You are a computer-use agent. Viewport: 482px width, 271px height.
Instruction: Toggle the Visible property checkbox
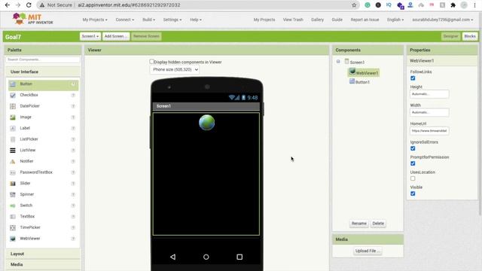point(413,193)
